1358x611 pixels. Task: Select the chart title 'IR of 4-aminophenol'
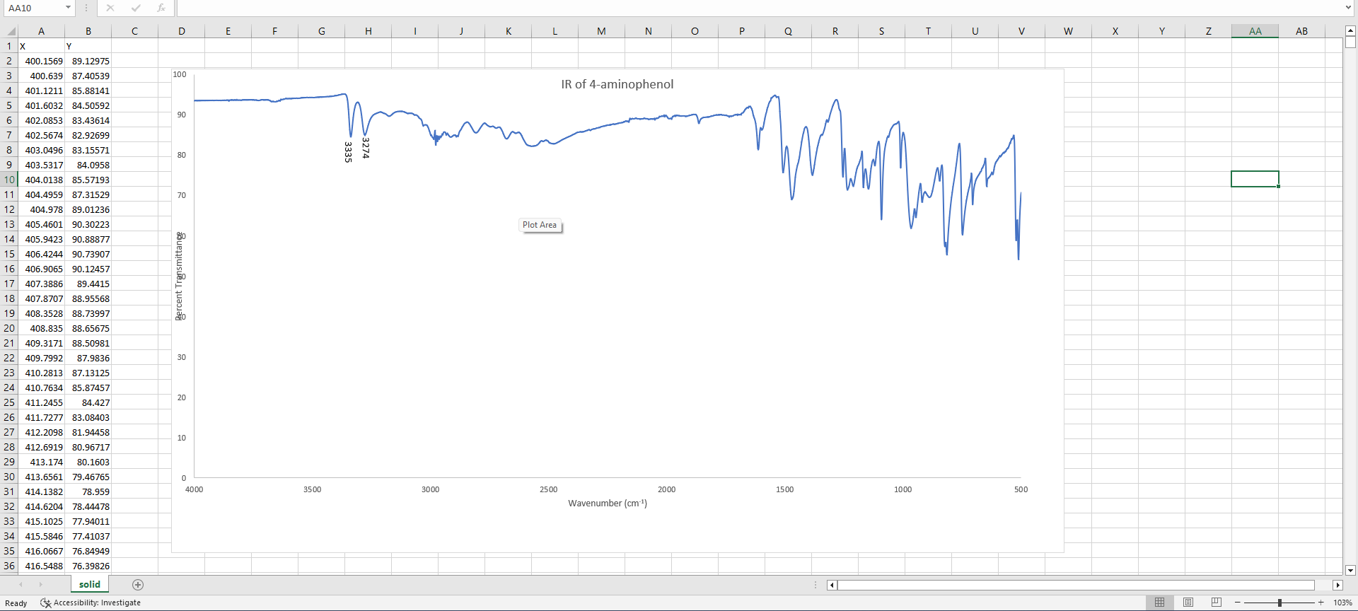[x=617, y=84]
